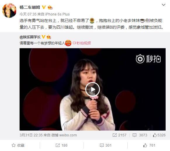
Task: Click the membership crown badge beside 杨二车娜姆
Action: 50,7
